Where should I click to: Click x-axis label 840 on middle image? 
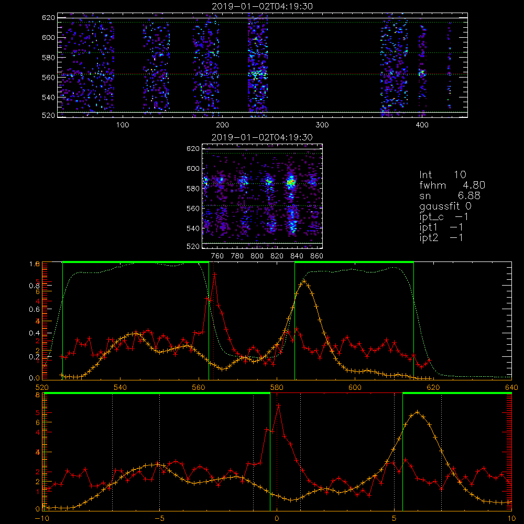point(297,256)
